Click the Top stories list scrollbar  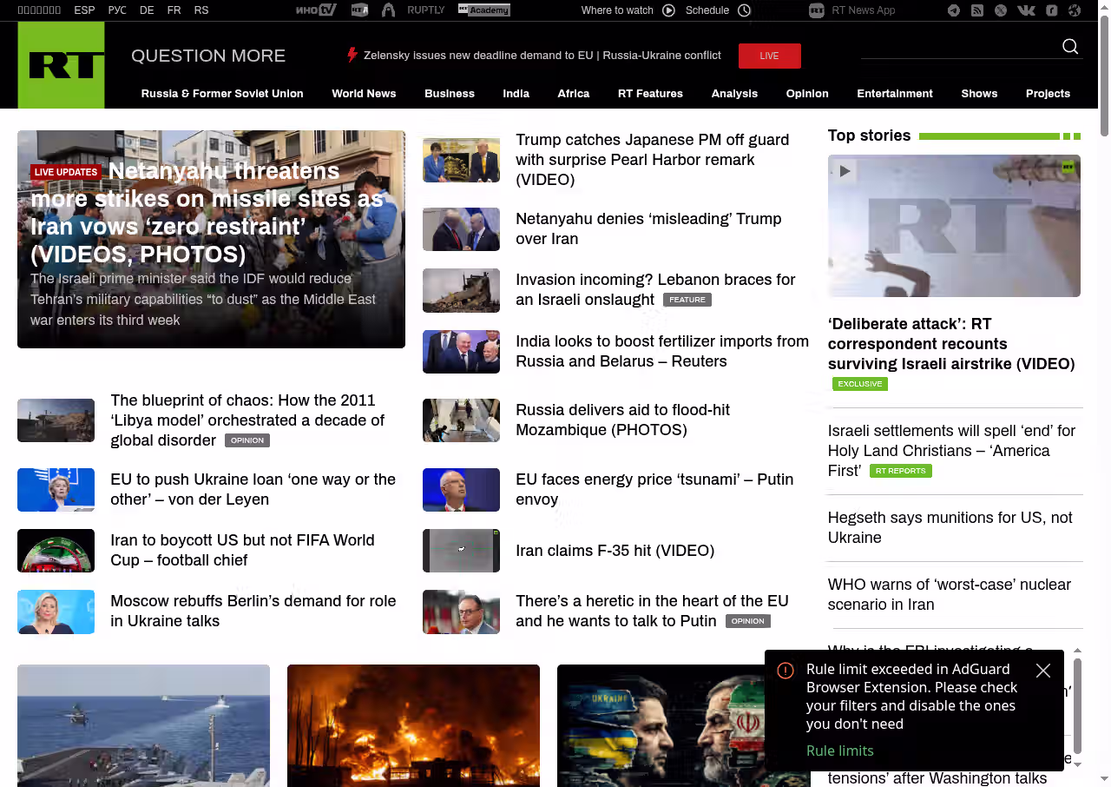tap(1077, 705)
